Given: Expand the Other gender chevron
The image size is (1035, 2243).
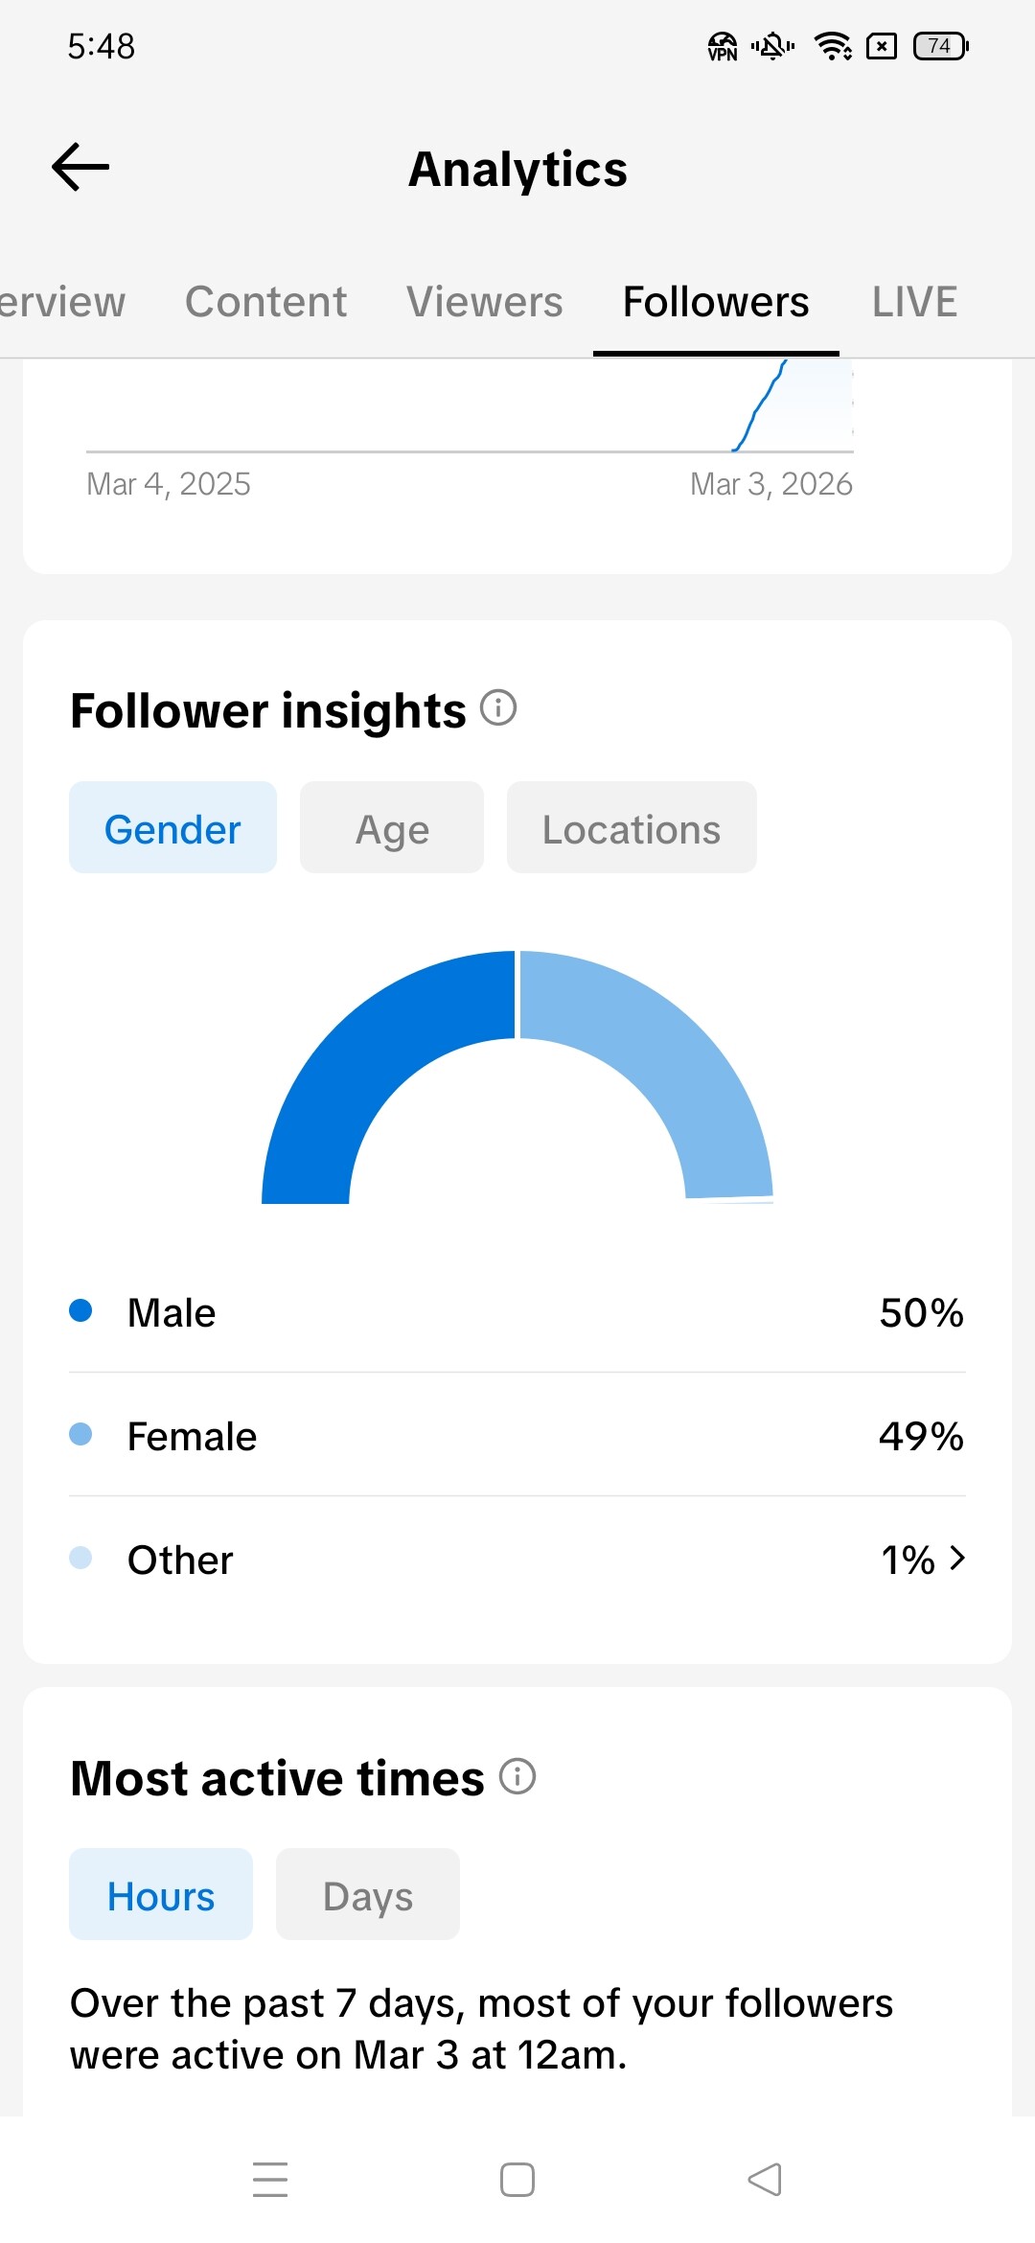Looking at the screenshot, I should tap(956, 1559).
